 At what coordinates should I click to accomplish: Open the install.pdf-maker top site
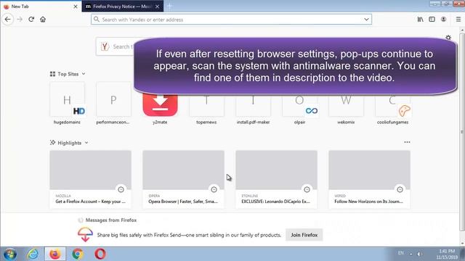click(254, 106)
